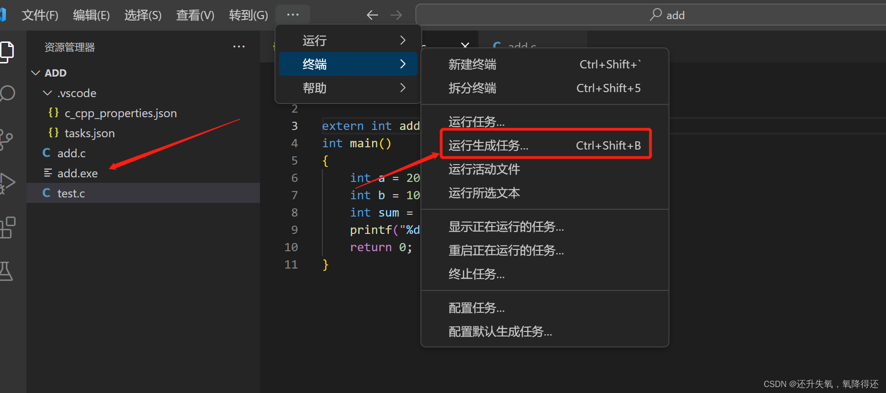Click the 资源管理器 panel title
886x393 pixels.
(69, 47)
